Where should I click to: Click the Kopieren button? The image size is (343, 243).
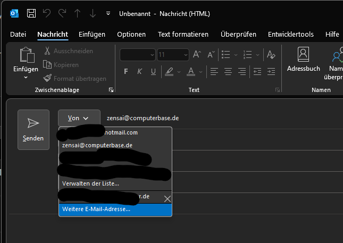pyautogui.click(x=61, y=65)
